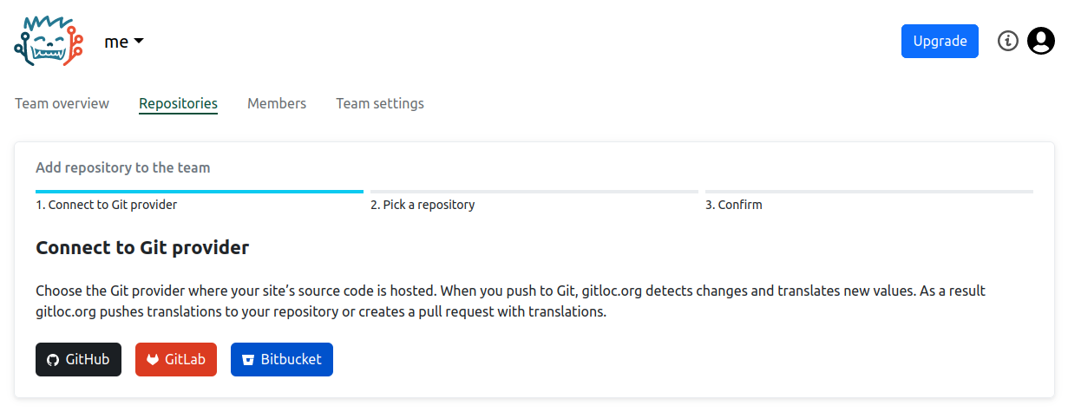Switch to Team settings tab

[379, 104]
